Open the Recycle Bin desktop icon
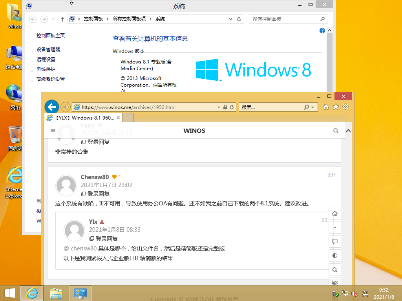The height and width of the screenshot is (301, 402). coord(15,138)
